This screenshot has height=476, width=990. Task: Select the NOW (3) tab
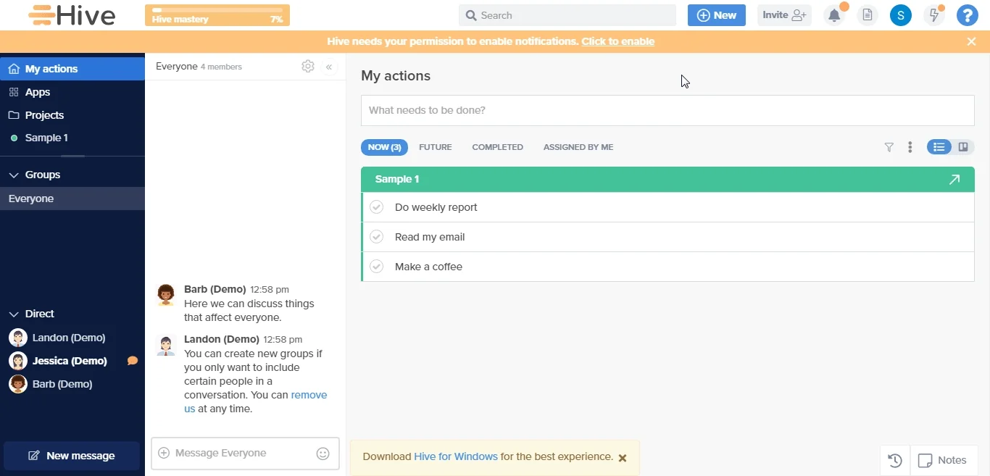[x=384, y=147]
